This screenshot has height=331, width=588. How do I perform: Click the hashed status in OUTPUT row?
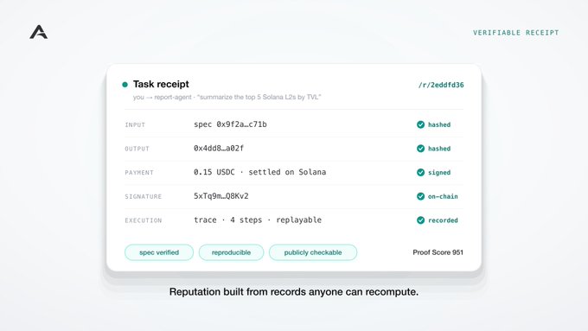click(x=439, y=149)
